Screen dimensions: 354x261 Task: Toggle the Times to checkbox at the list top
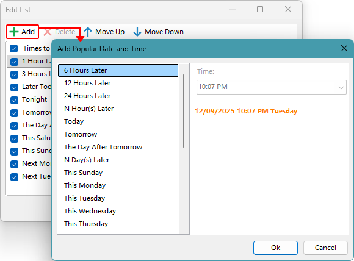tap(14, 49)
